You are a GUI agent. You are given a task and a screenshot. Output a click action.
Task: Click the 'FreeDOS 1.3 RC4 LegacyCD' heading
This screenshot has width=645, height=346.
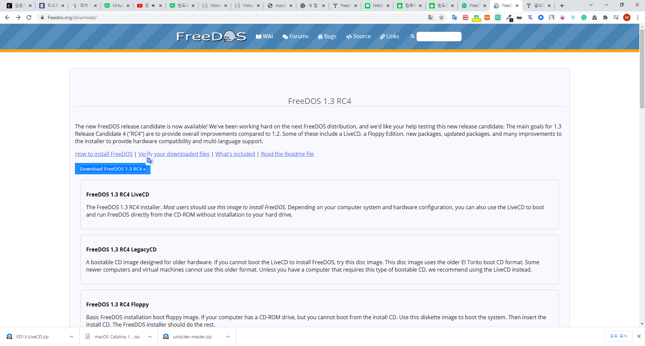pyautogui.click(x=121, y=249)
